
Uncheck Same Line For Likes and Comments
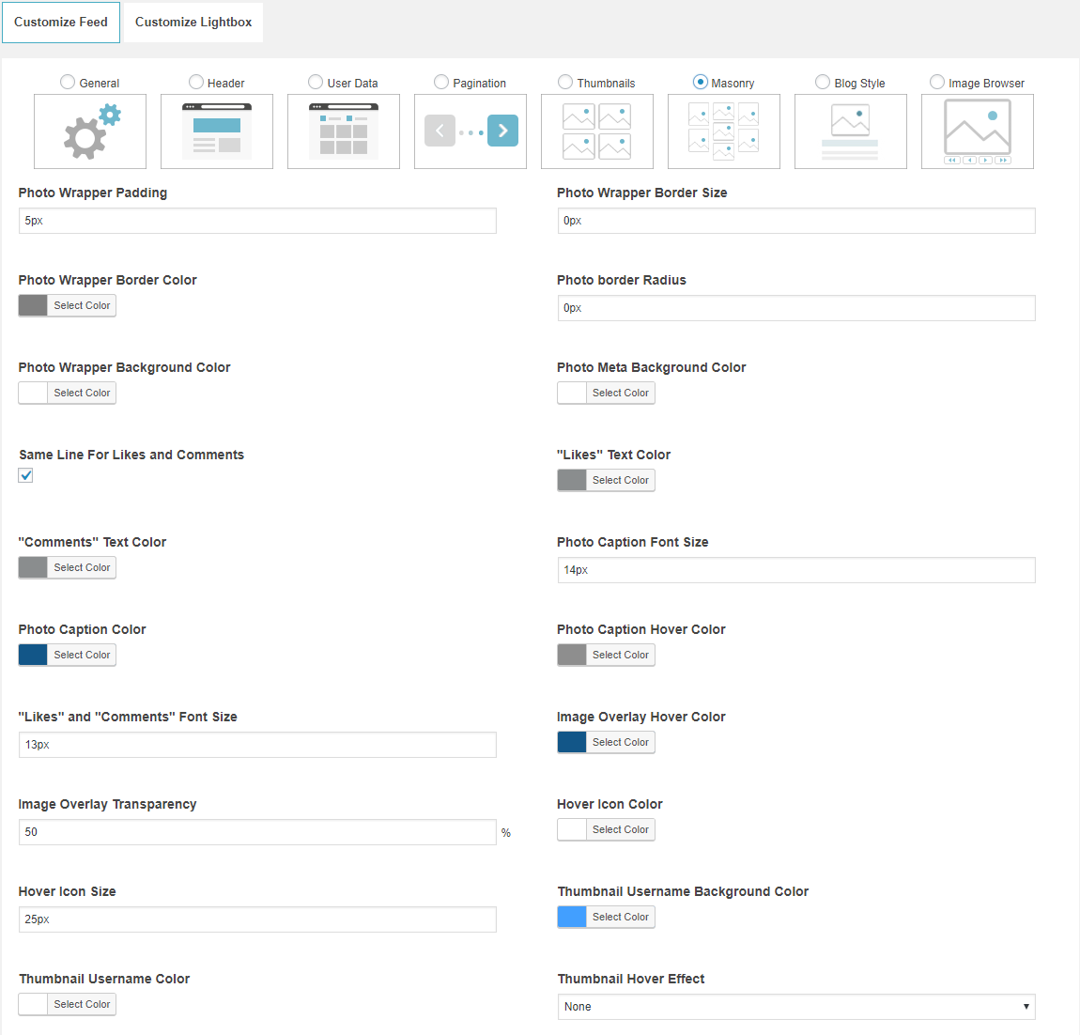click(26, 476)
